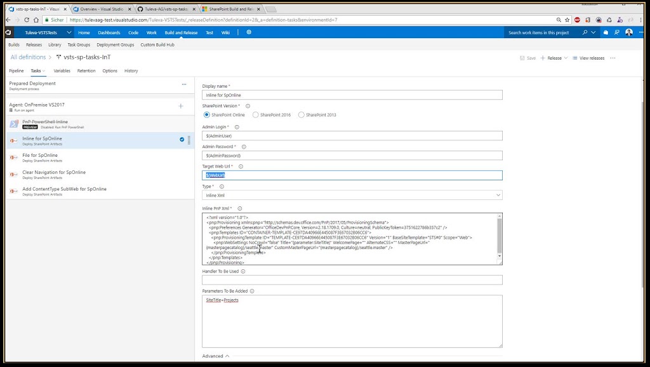The image size is (650, 367).
Task: Select the disabled PnP PowerShell Inline task
Action: point(100,124)
